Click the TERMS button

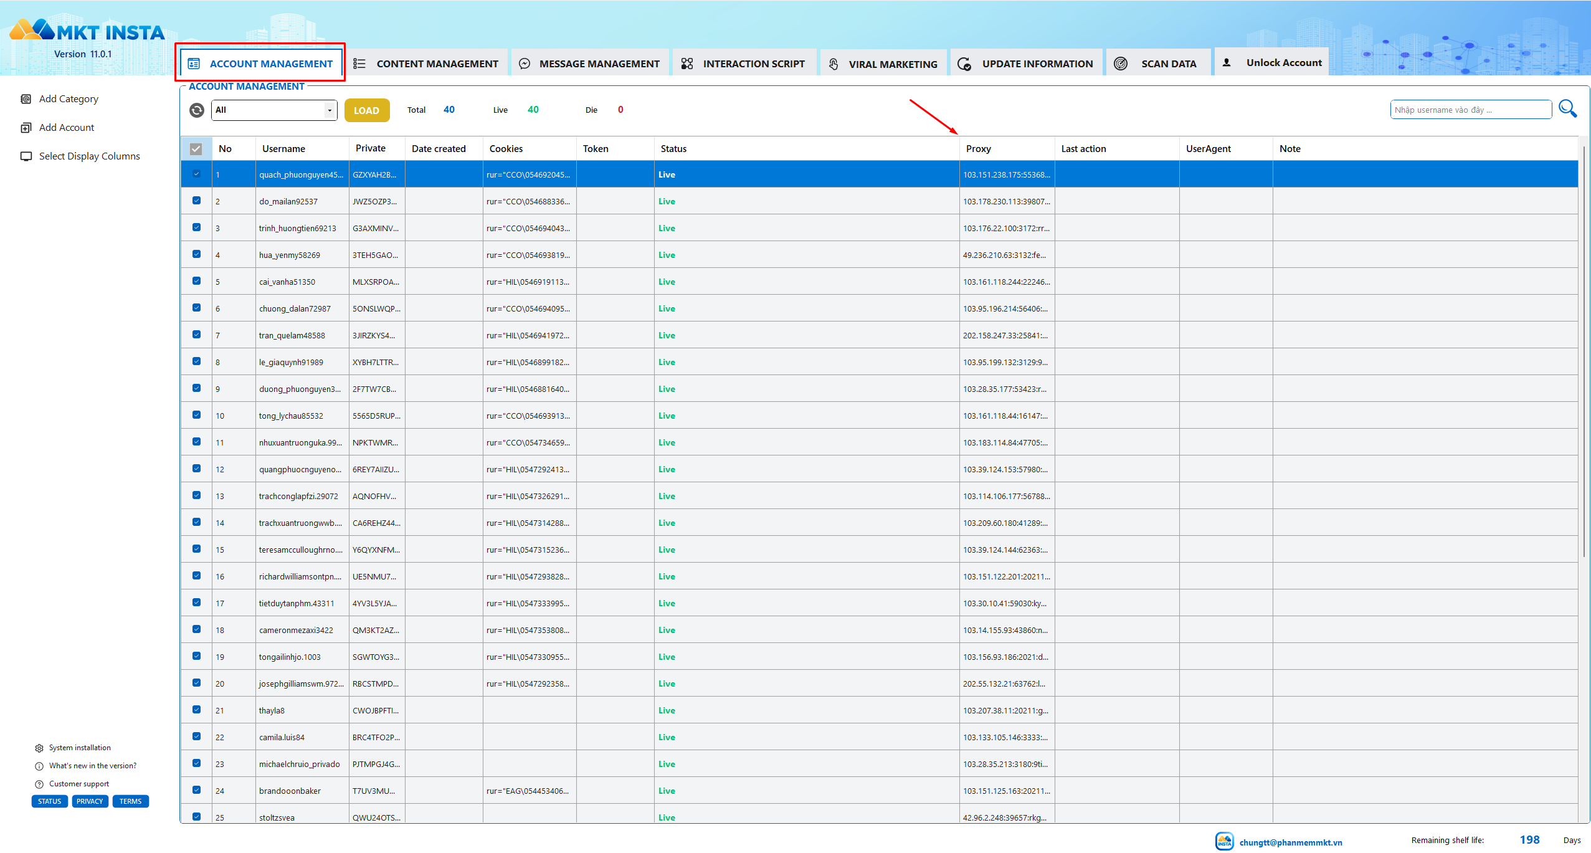130,802
